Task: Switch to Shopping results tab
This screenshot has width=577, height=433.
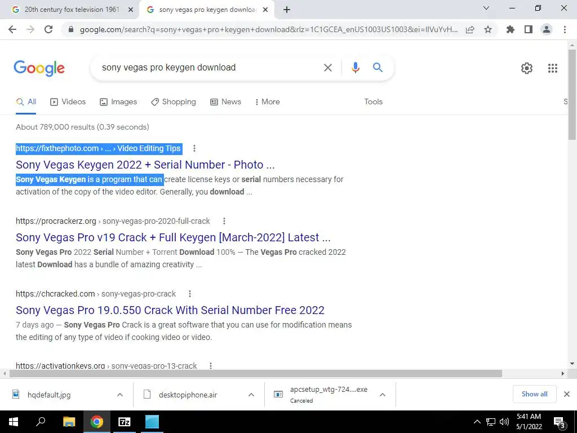Action: [174, 102]
